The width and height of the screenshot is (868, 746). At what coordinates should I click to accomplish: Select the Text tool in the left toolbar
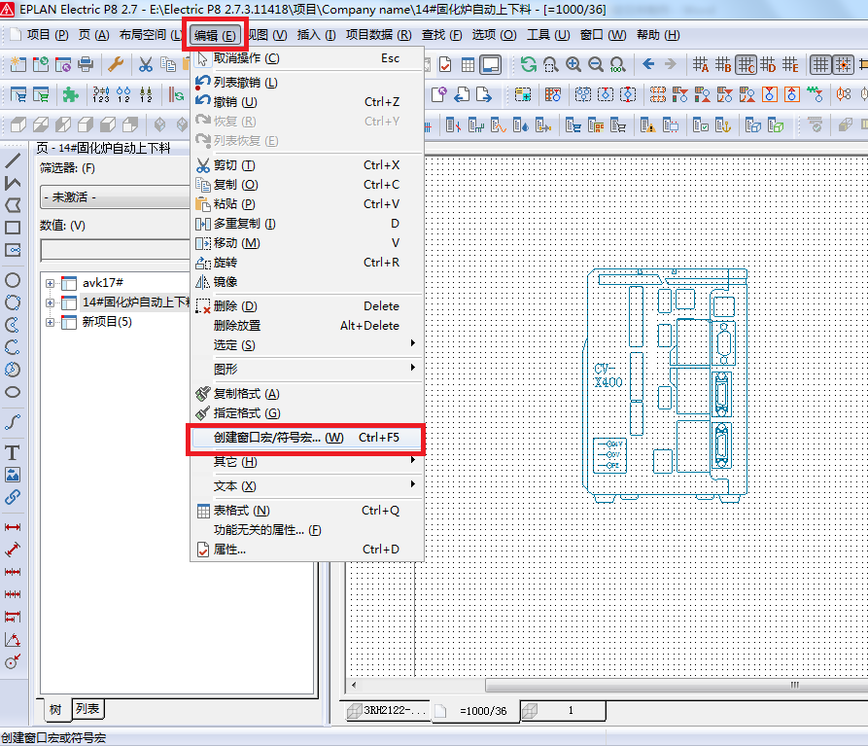click(13, 450)
